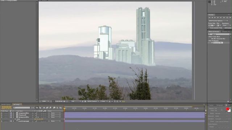Viewport: 232px width, 130px height.
Task: Select highlighted Gaussian Blur effect
Action: pyautogui.click(x=218, y=43)
